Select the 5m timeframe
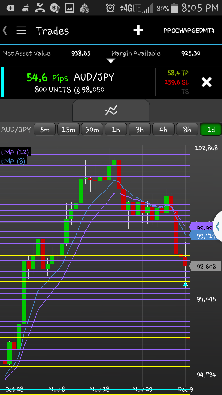Screen dimensions: 222x395 tap(45, 130)
